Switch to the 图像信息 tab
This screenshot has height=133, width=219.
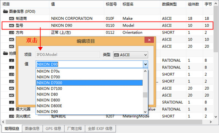(x=32, y=129)
